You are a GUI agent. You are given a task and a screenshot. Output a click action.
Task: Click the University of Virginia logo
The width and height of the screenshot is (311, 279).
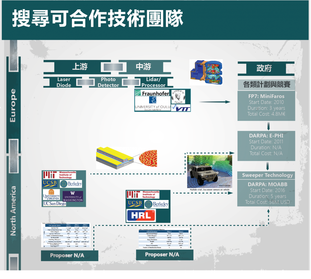pos(51,195)
